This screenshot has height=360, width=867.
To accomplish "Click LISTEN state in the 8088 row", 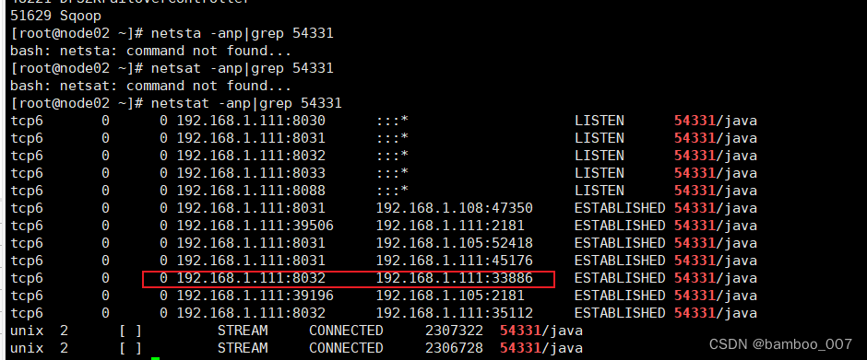I will 600,191.
